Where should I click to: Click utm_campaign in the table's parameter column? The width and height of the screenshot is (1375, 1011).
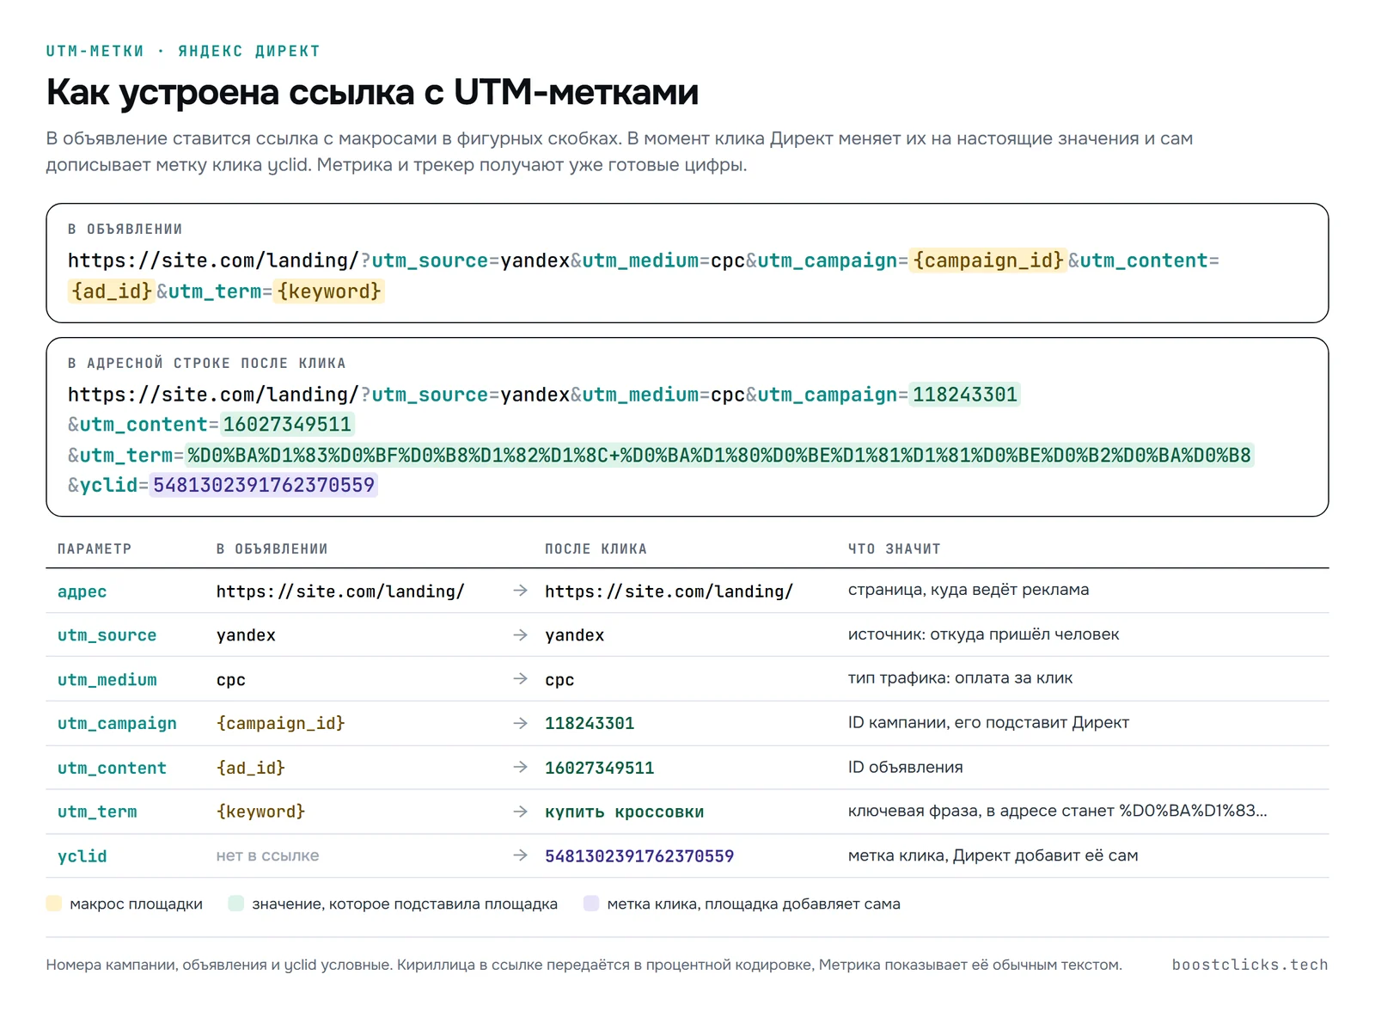coord(117,724)
